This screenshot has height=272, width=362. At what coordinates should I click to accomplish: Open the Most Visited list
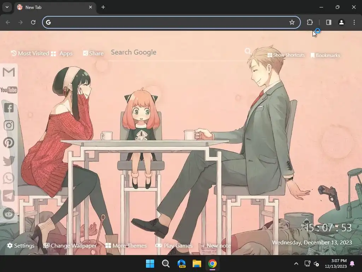pyautogui.click(x=30, y=53)
